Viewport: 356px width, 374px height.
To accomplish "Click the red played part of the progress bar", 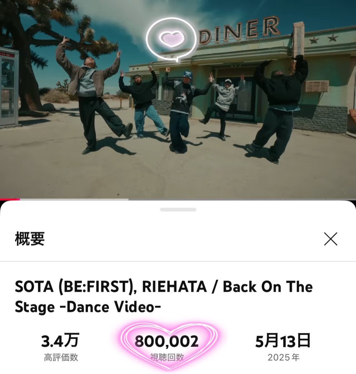I will (x=10, y=199).
